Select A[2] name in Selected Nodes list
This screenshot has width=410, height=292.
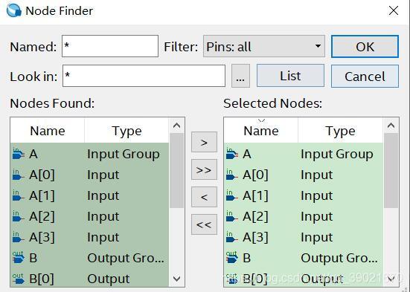point(255,216)
